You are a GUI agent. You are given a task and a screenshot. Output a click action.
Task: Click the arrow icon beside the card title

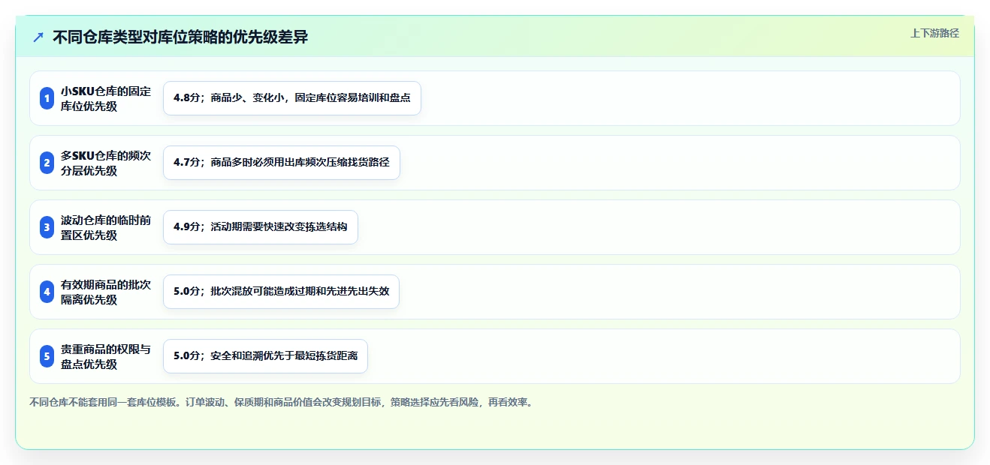coord(38,37)
